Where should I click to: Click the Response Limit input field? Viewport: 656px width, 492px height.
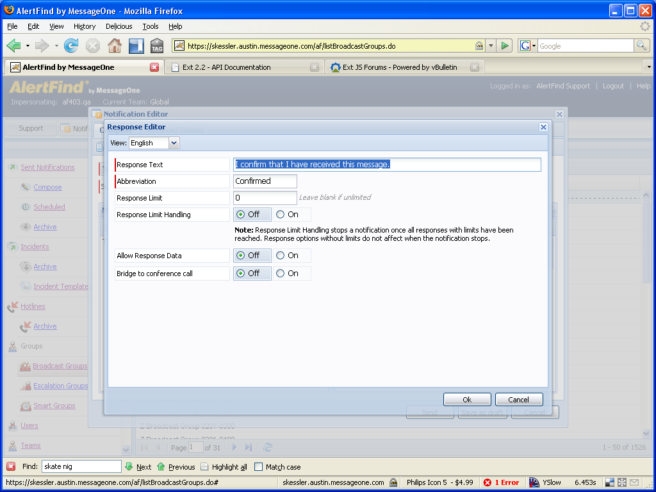pos(265,197)
